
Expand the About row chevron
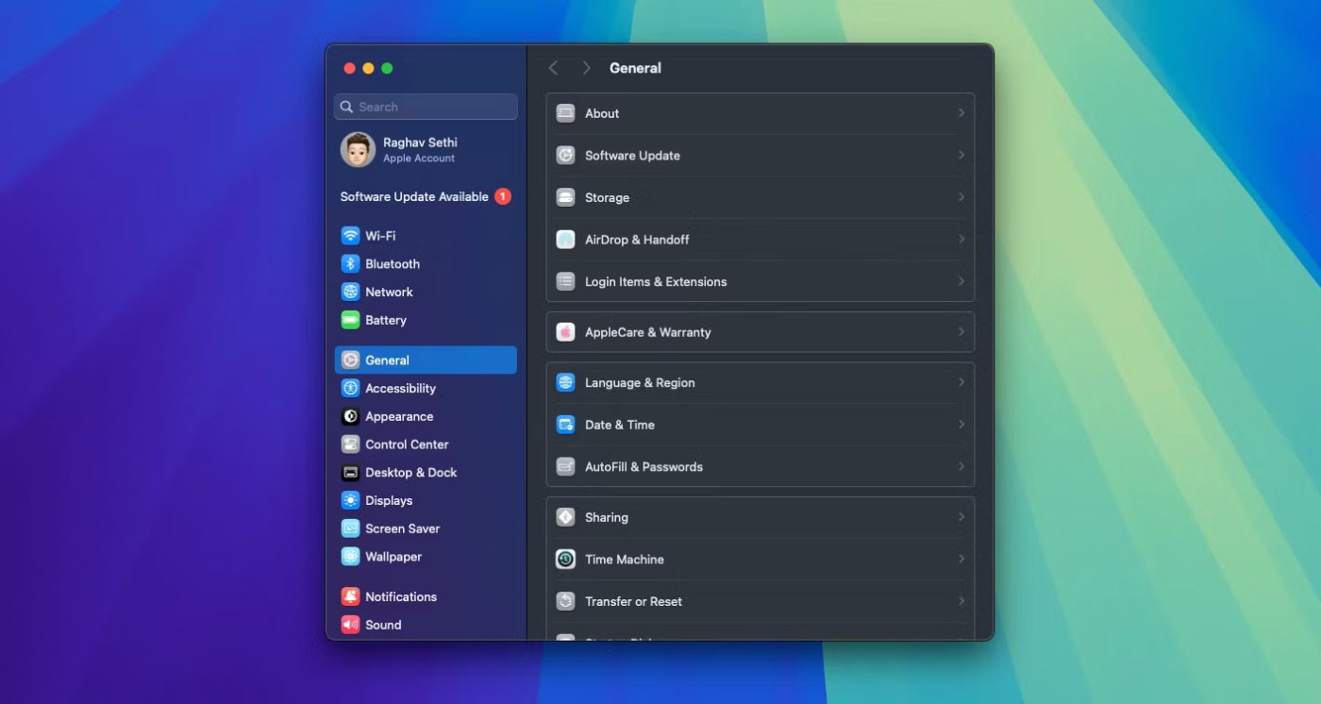pyautogui.click(x=961, y=113)
